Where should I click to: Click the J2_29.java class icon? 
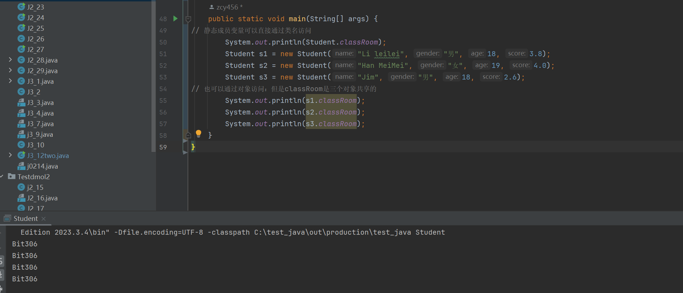tap(21, 70)
